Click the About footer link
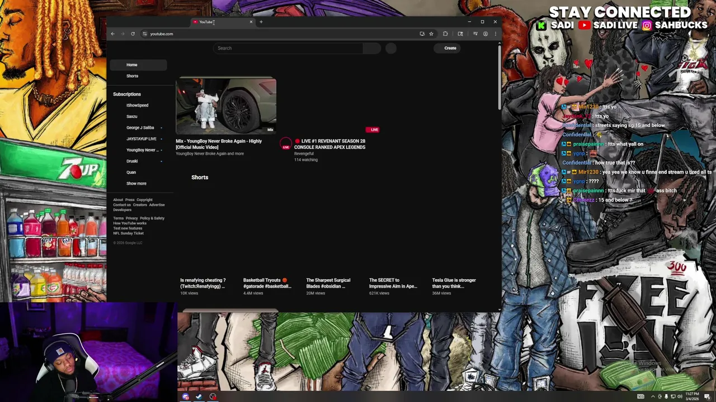Screen dimensions: 716x402 point(118,200)
